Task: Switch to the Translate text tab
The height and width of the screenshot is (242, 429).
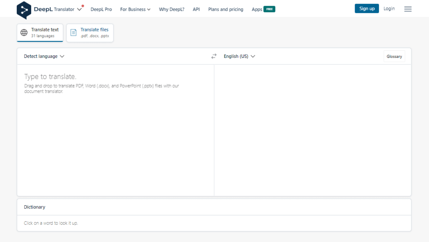Action: pyautogui.click(x=40, y=32)
